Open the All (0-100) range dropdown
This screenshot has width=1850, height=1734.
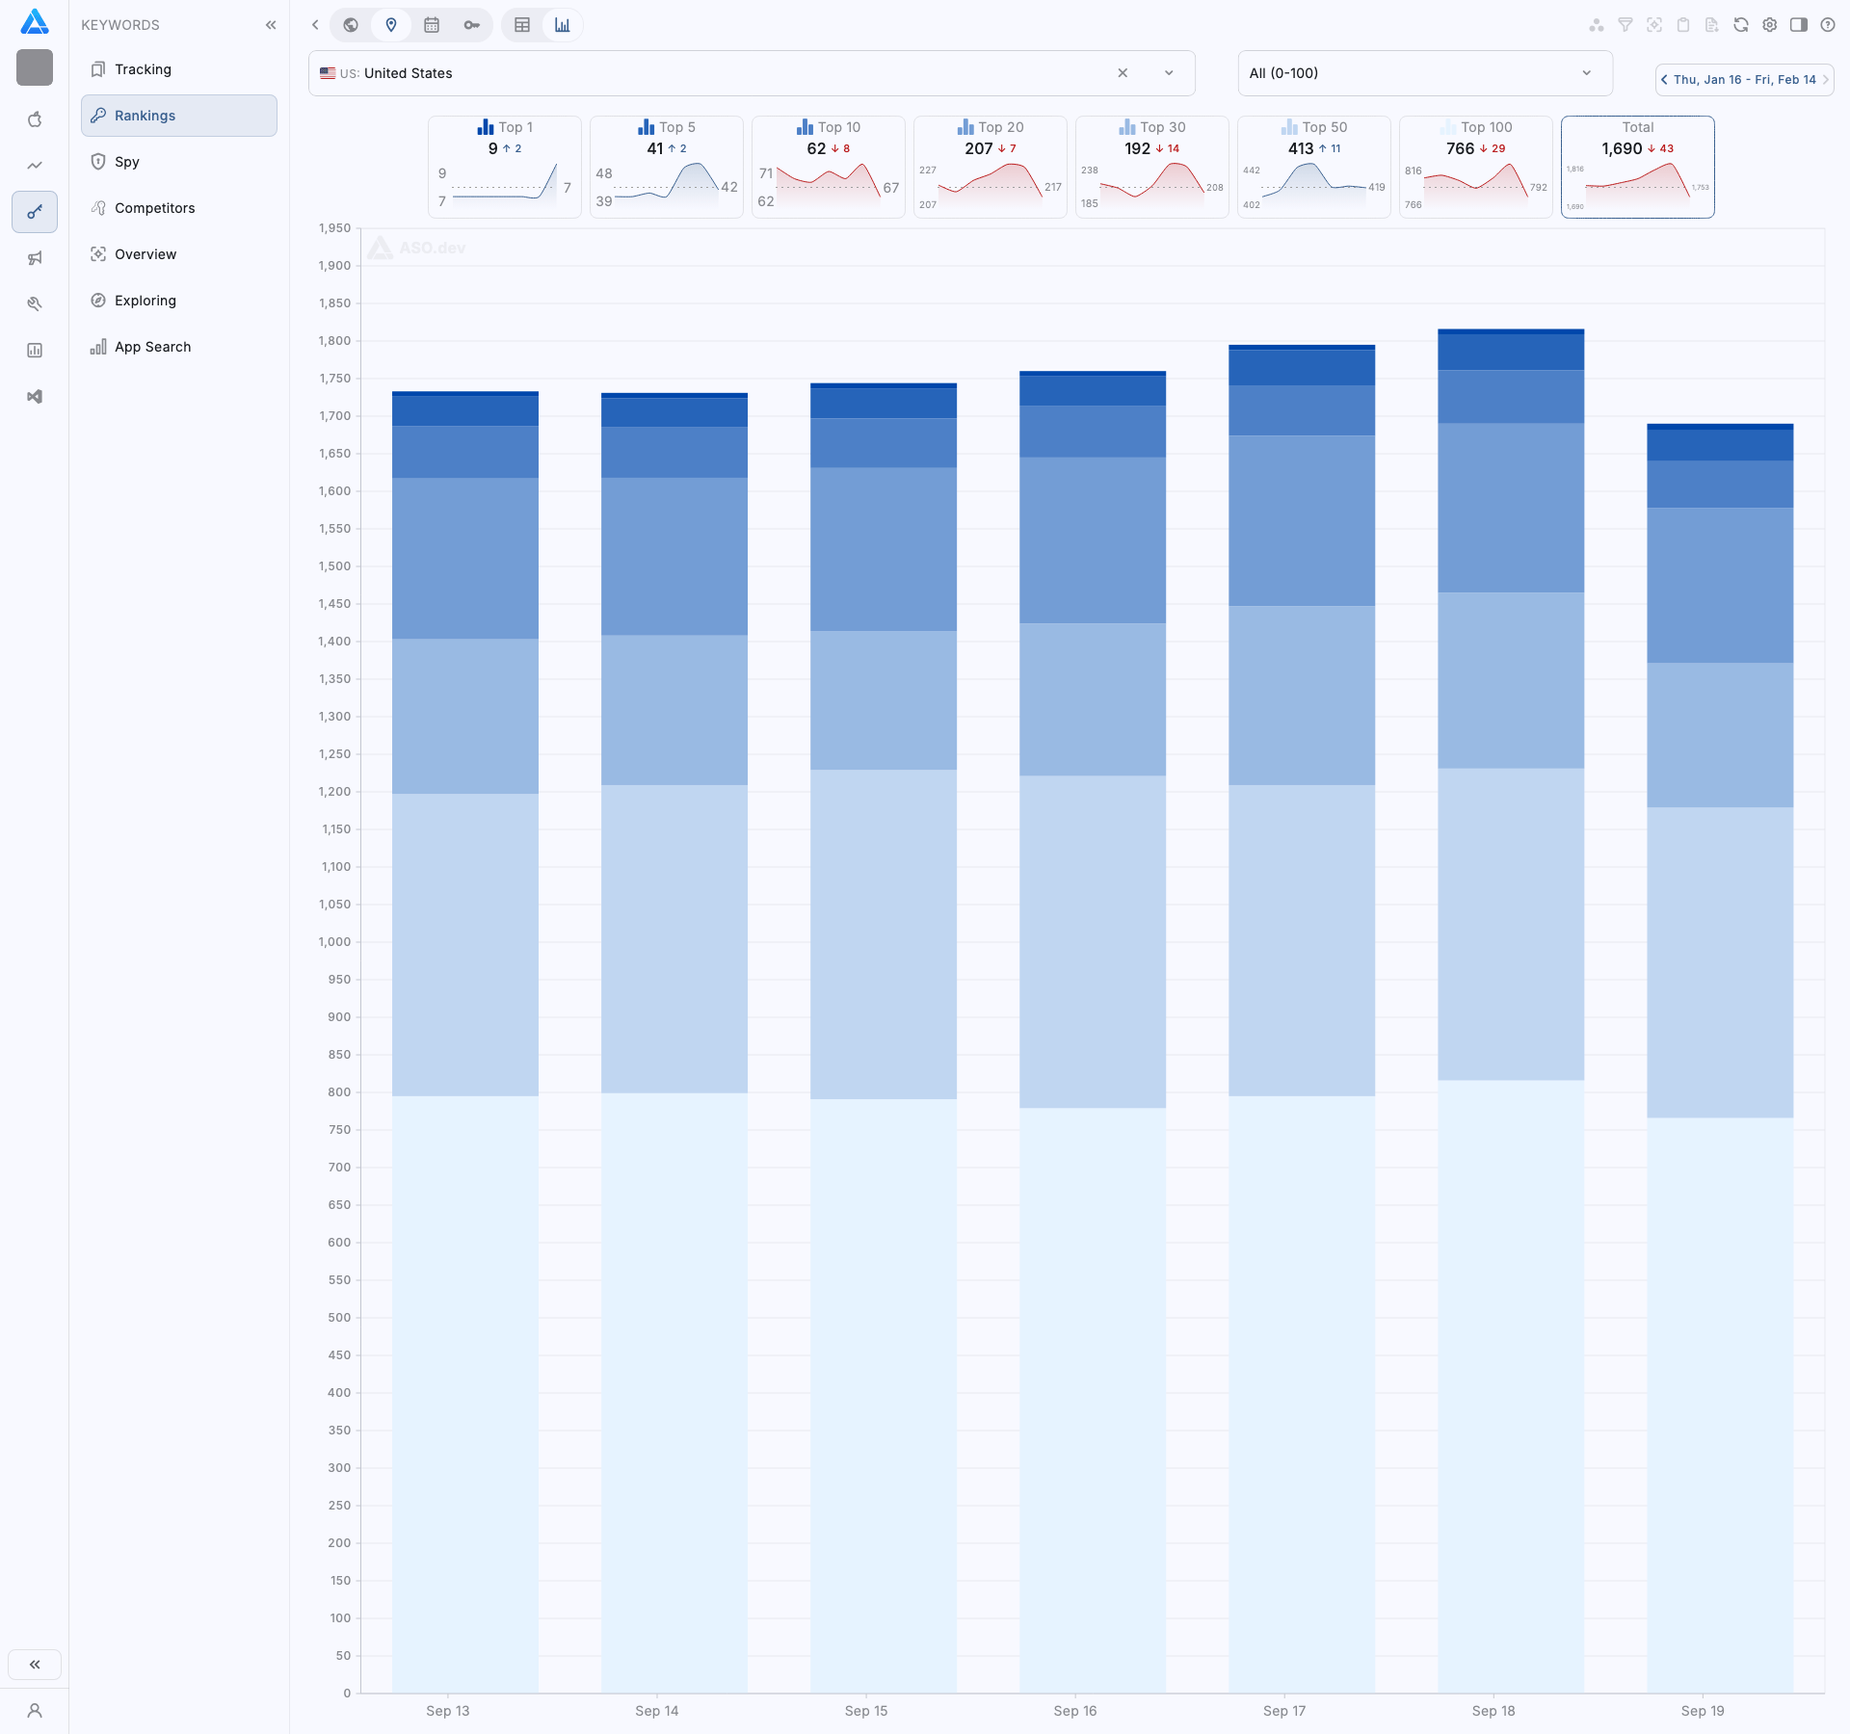click(1424, 73)
